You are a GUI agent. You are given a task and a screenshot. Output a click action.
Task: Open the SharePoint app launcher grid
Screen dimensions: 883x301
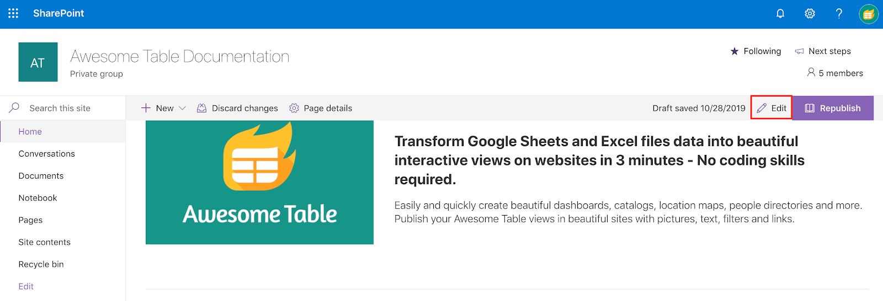13,13
